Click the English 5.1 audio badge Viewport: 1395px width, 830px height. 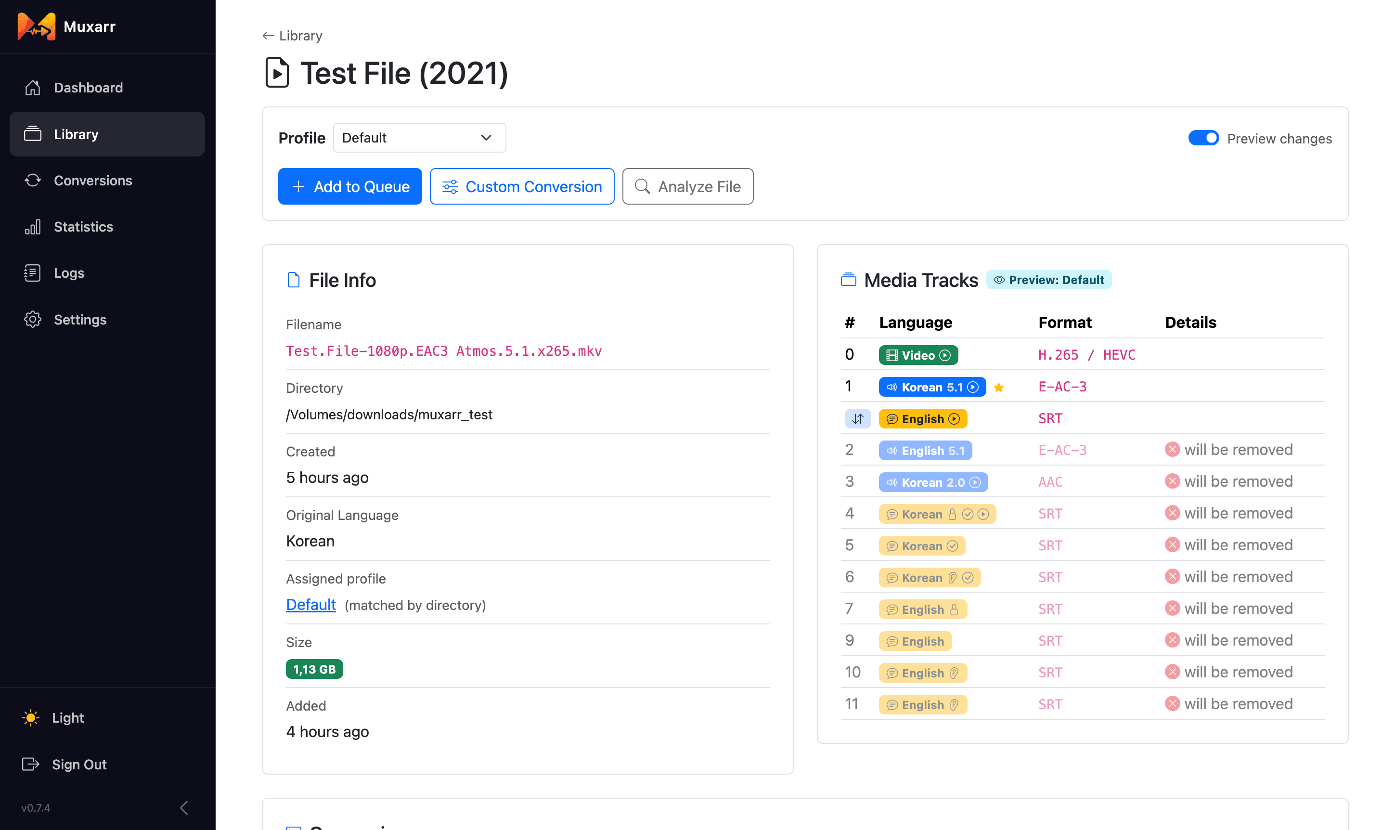point(925,451)
